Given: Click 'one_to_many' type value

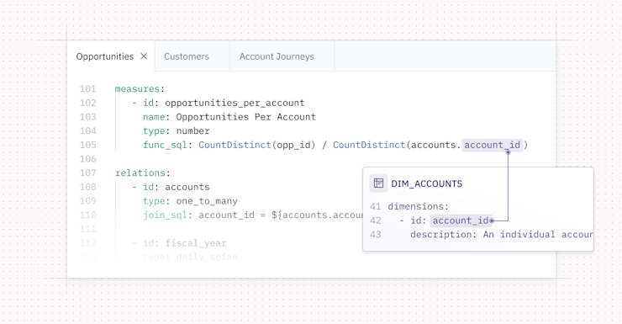Looking at the screenshot, I should point(207,201).
